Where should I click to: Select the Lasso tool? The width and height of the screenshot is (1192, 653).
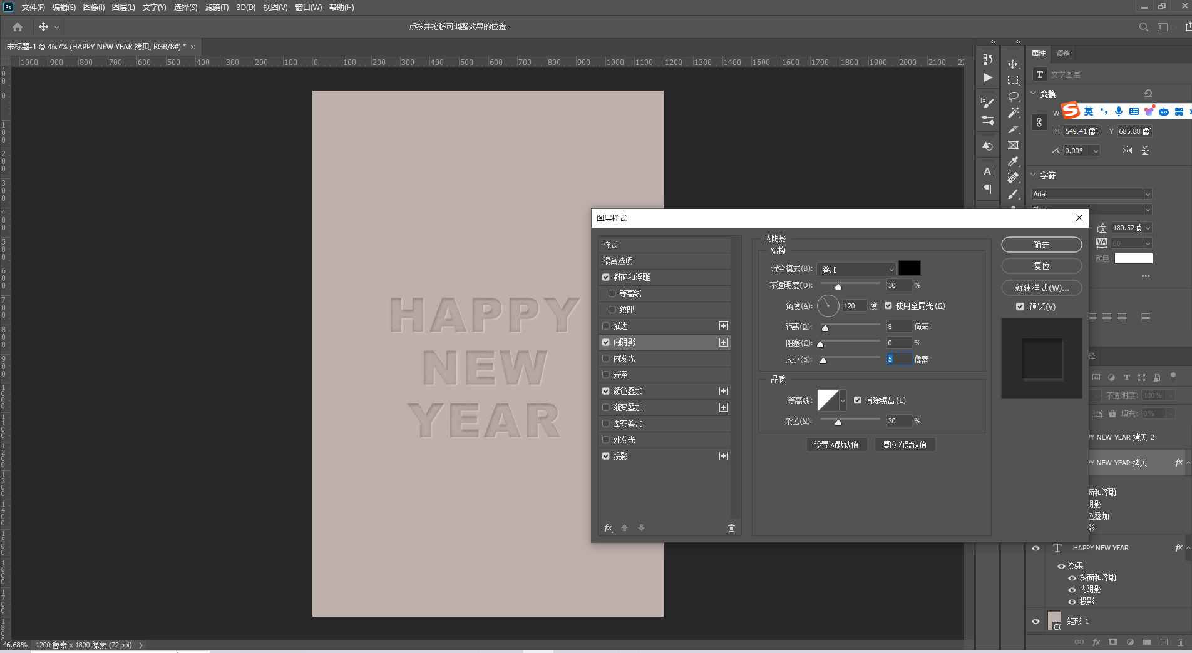click(x=1013, y=96)
